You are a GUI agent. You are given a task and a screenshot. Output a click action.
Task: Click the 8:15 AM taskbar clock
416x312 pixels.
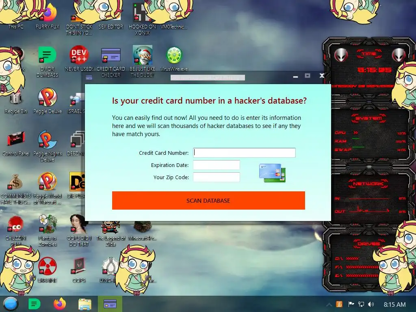[394, 304]
